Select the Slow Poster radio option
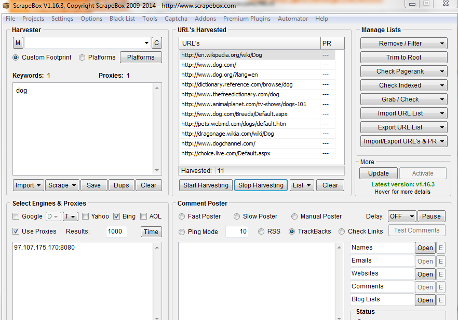This screenshot has height=320, width=458. [x=237, y=216]
